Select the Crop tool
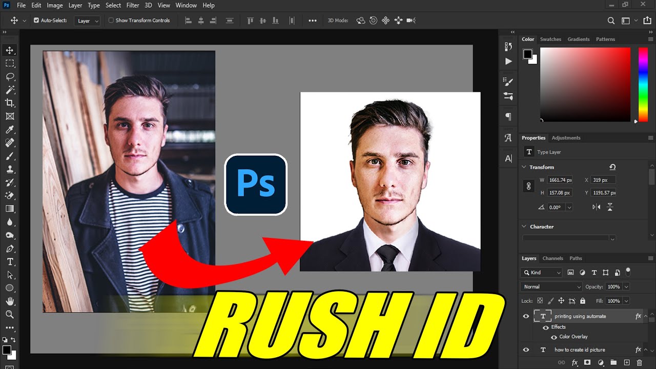This screenshot has height=369, width=656. point(10,103)
